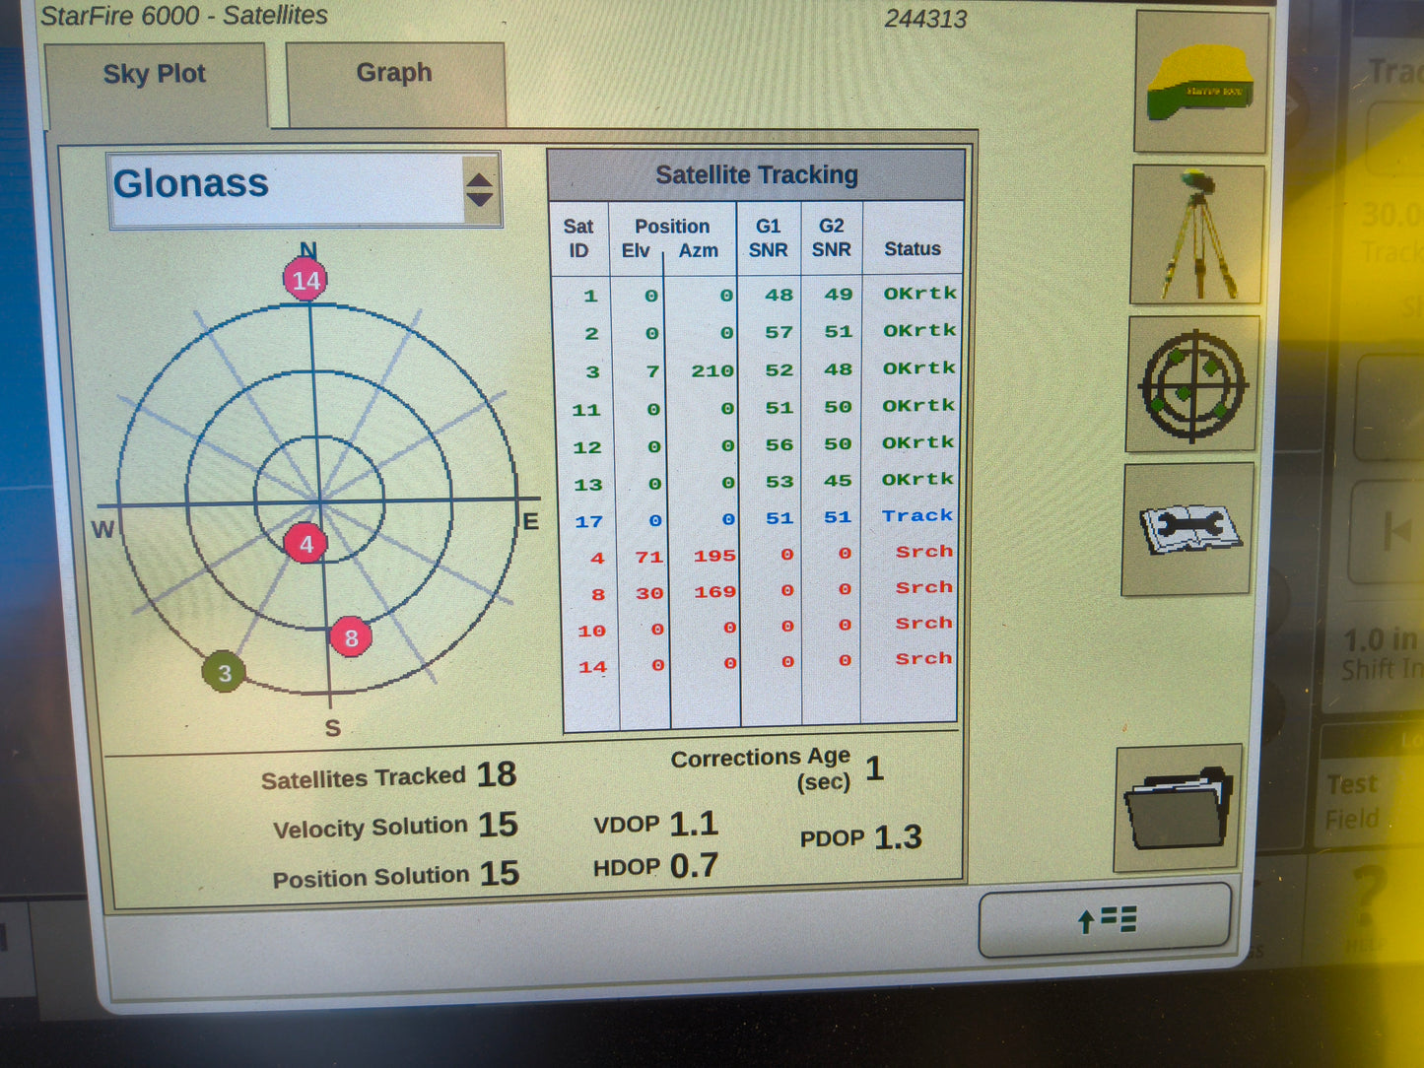Click the Srch status of satellite 10
Viewport: 1424px width, 1068px height.
click(x=922, y=623)
